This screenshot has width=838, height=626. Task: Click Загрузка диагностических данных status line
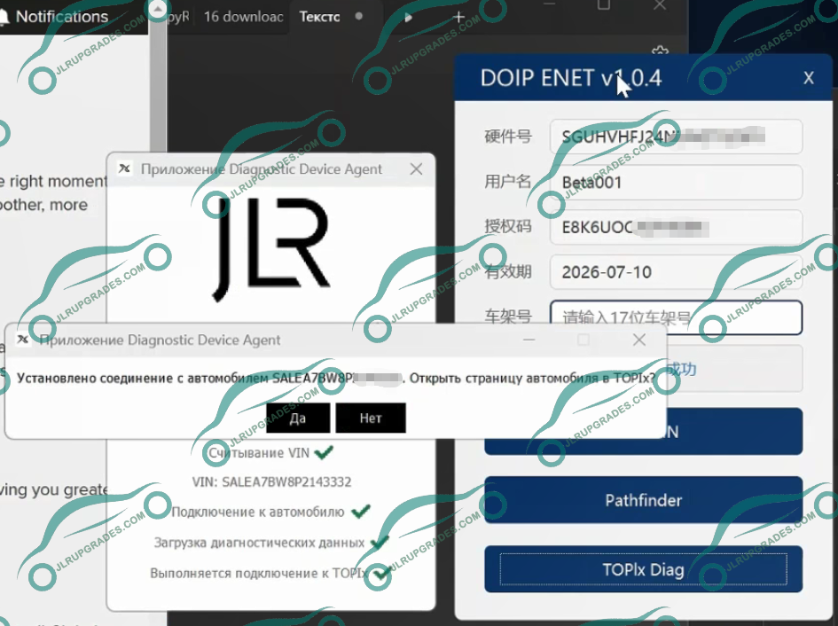(259, 543)
